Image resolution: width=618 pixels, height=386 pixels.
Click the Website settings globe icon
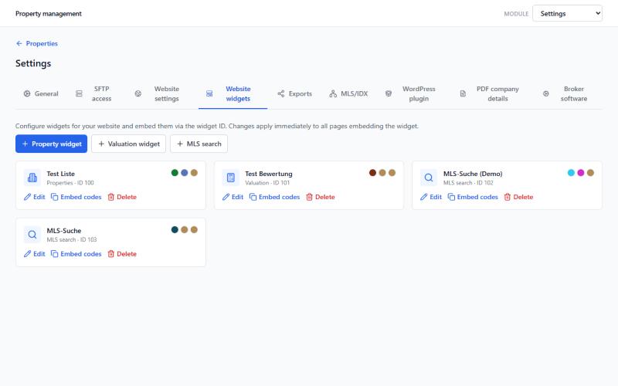(138, 93)
